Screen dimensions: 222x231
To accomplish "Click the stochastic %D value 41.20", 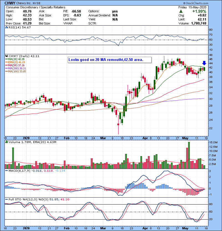I will coord(65,200).
